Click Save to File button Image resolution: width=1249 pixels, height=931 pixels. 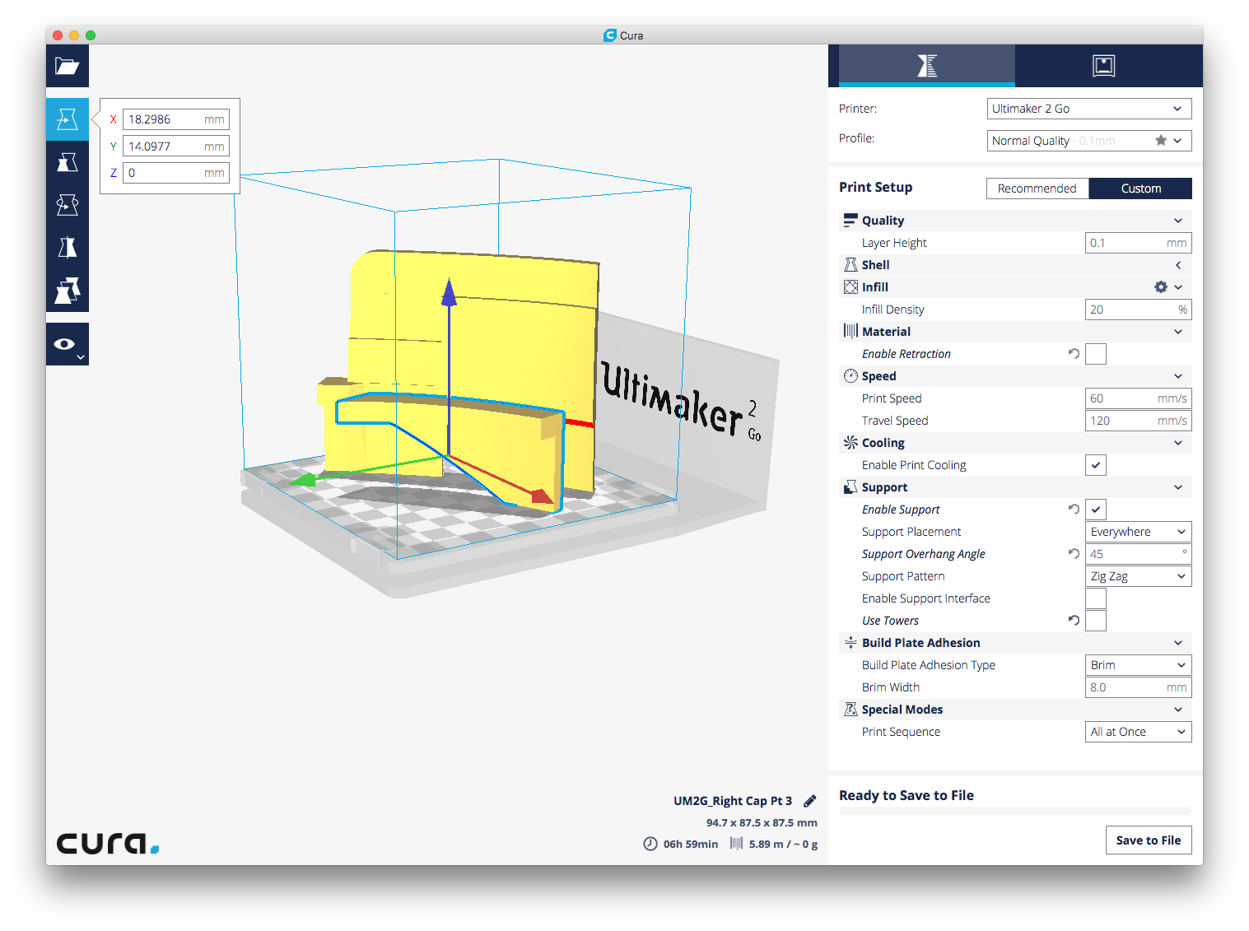pyautogui.click(x=1148, y=840)
